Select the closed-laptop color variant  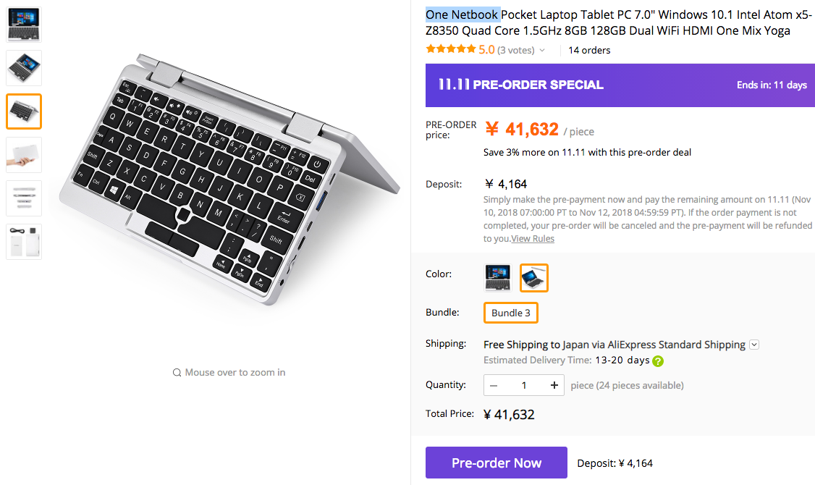(533, 277)
